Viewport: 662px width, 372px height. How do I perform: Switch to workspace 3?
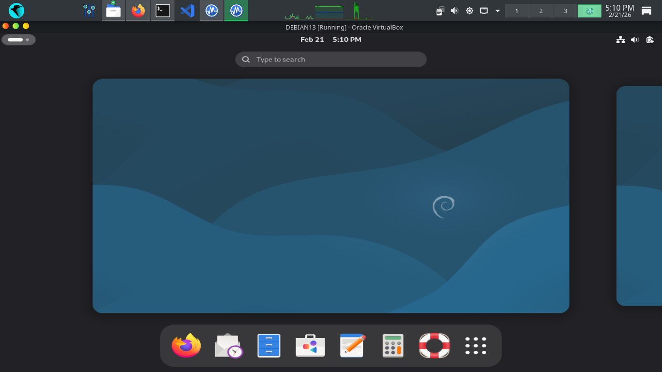point(565,11)
